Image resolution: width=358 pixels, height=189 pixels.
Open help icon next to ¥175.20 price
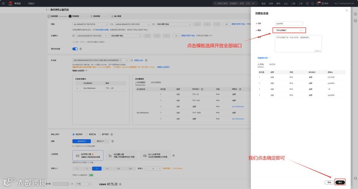pos(120,184)
